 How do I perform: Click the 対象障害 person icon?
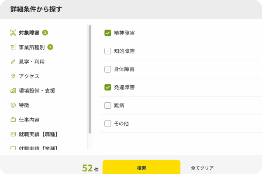(13, 33)
